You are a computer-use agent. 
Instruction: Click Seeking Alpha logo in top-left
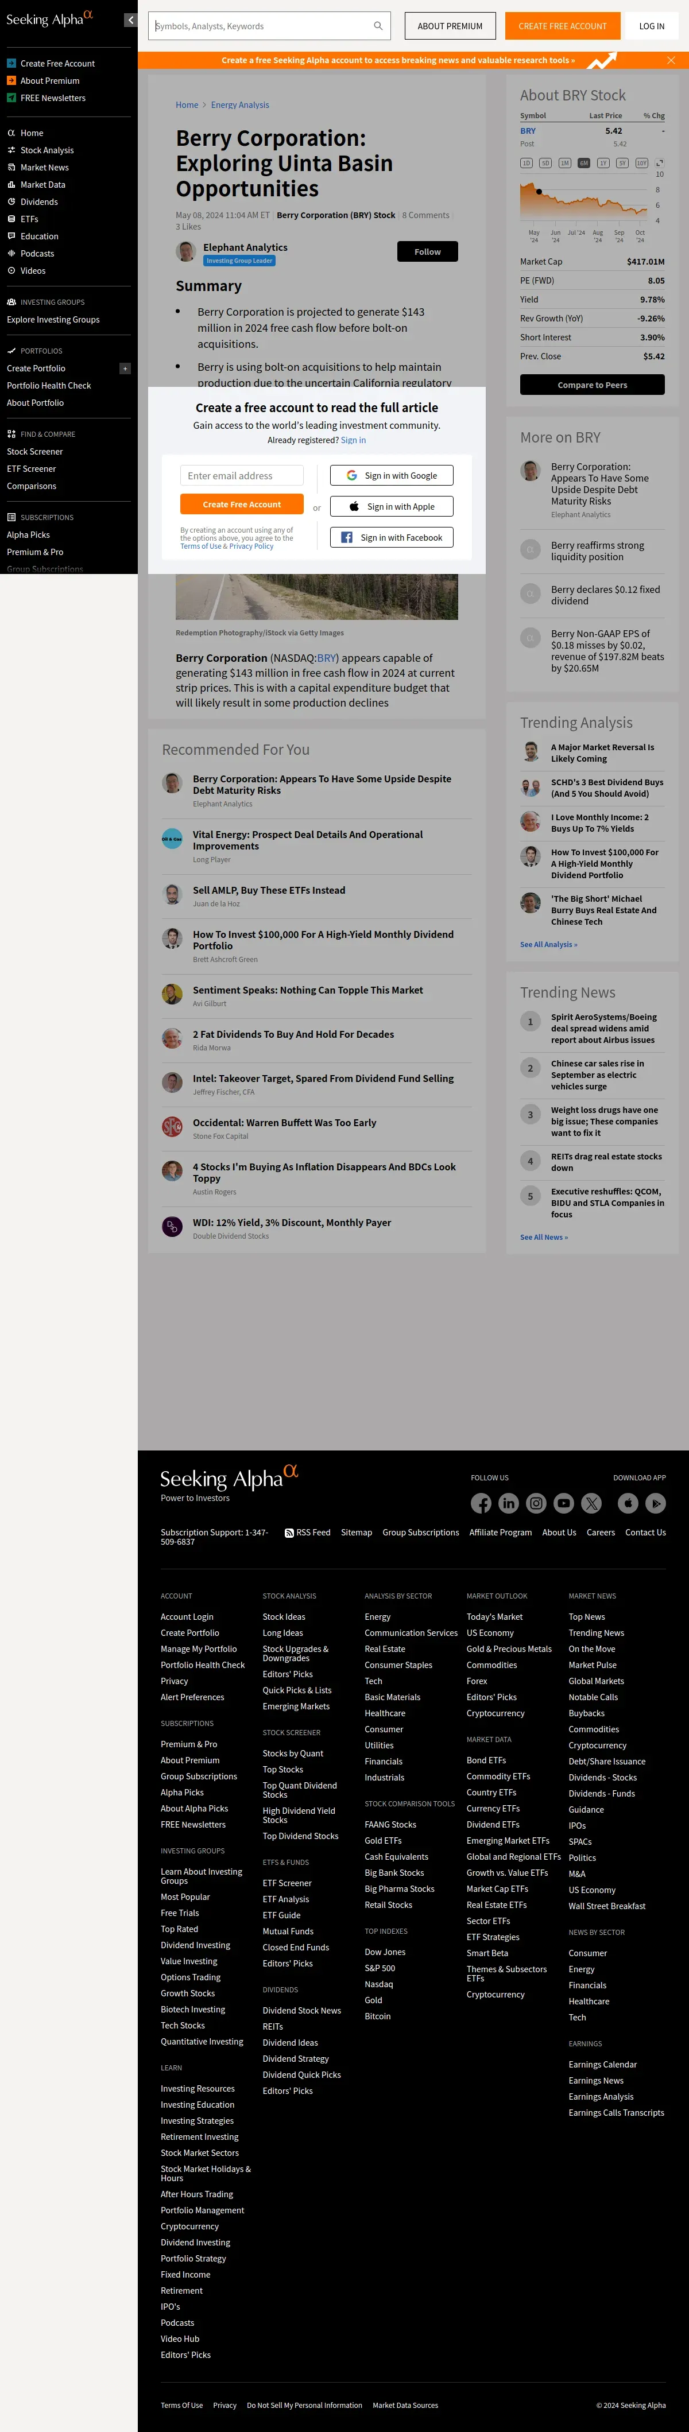tap(50, 18)
